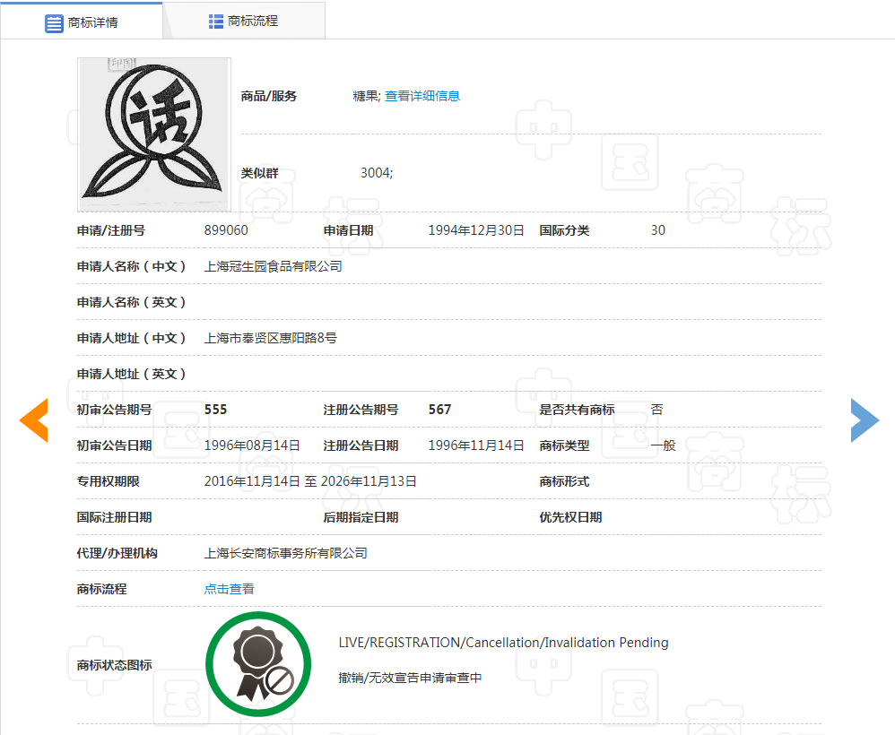The width and height of the screenshot is (895, 735).
Task: Select the orange left navigation arrow
Action: point(33,419)
